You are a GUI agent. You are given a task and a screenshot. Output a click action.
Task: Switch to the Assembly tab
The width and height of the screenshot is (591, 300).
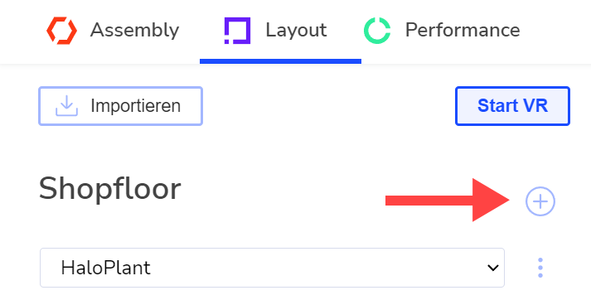tap(113, 31)
